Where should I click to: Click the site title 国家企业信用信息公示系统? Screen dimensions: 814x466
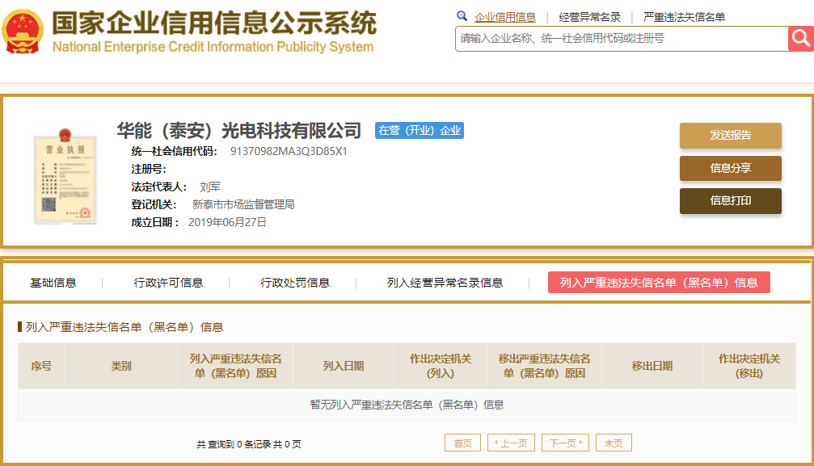(214, 23)
